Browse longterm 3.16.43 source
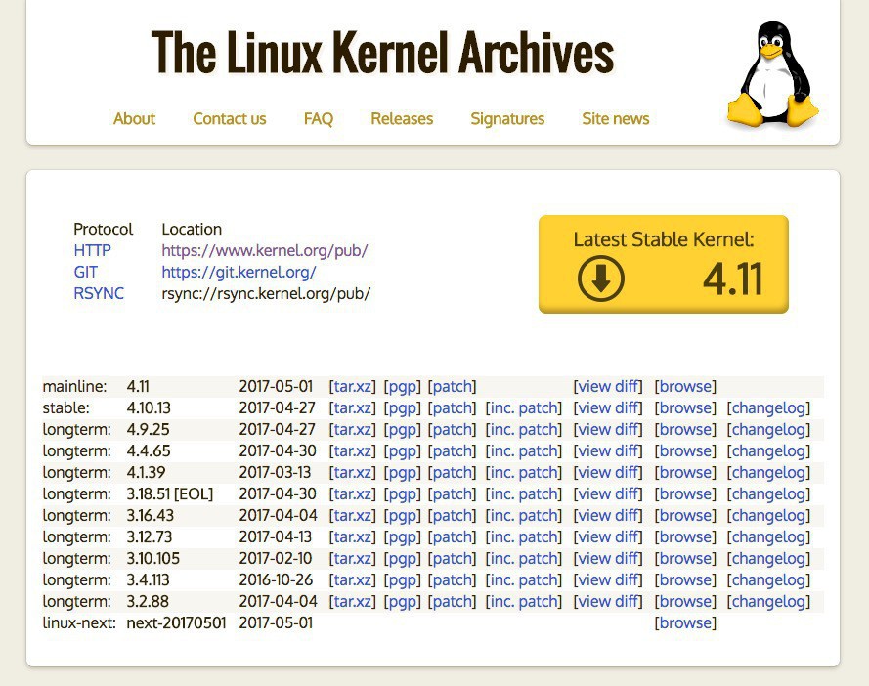The width and height of the screenshot is (869, 686). tap(685, 515)
